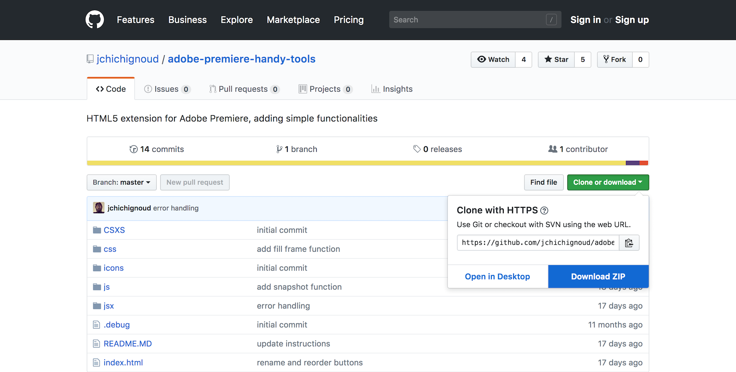
Task: Open the 'initial commit' message on the CSXS row
Action: (282, 230)
